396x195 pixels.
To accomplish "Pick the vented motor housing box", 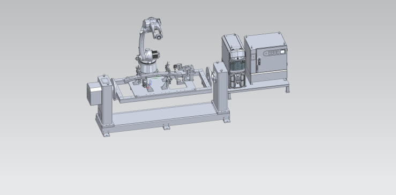I will click(x=94, y=93).
